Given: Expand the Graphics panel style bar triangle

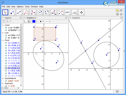Looking at the screenshot, I should (x=70, y=18).
